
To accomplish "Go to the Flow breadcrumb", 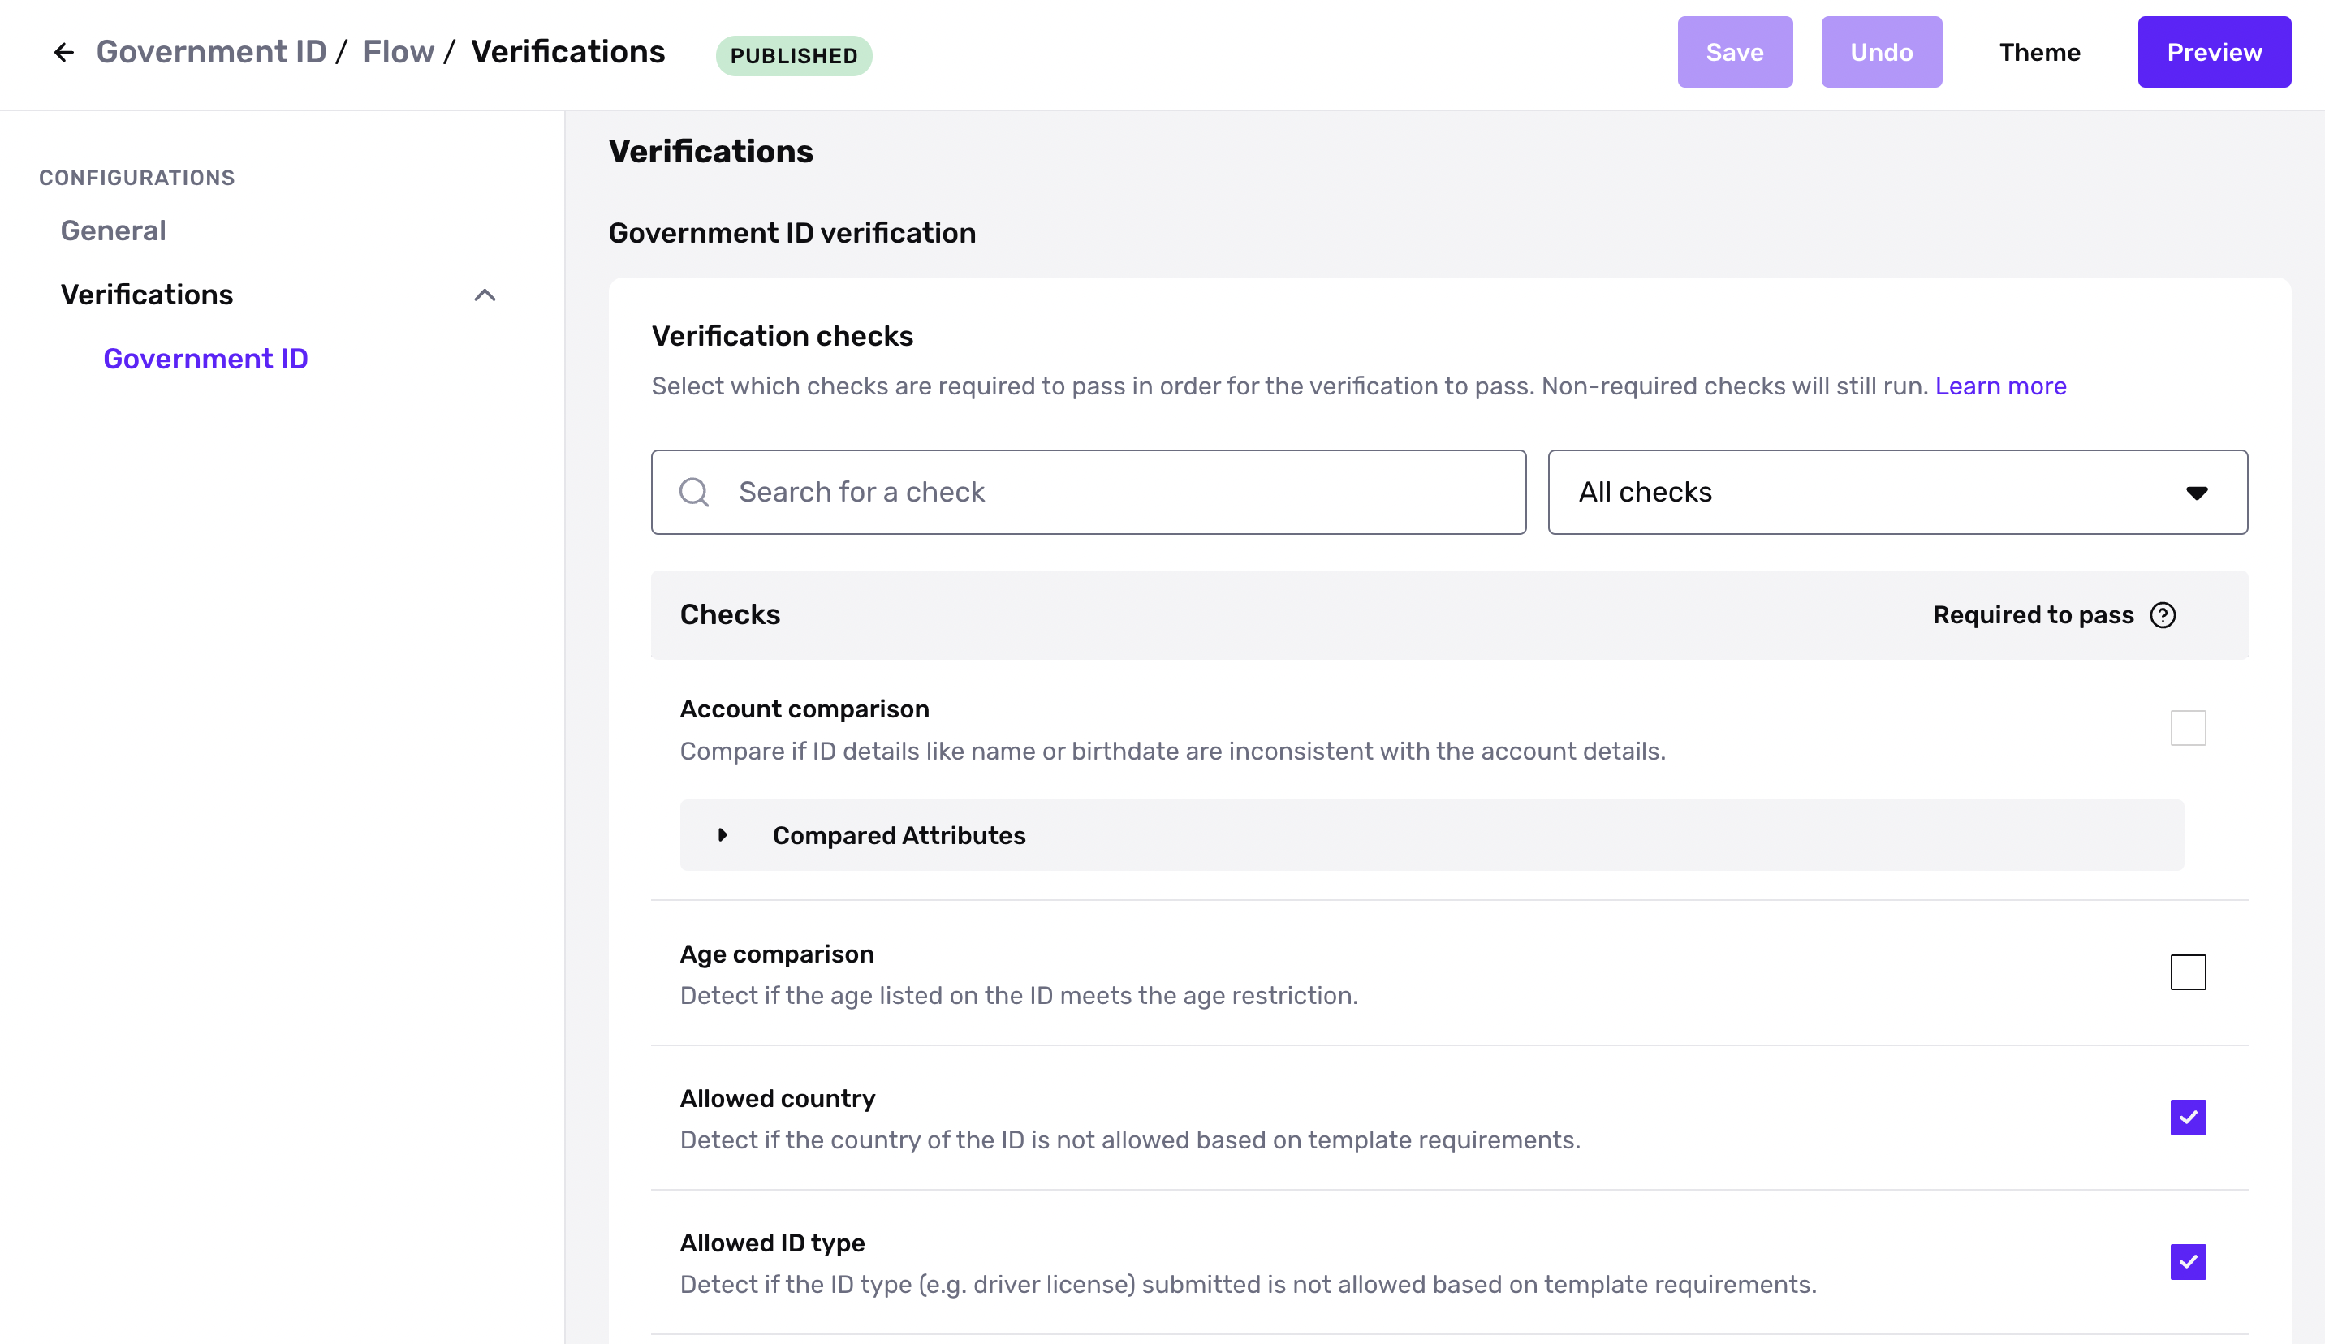I will tap(398, 53).
